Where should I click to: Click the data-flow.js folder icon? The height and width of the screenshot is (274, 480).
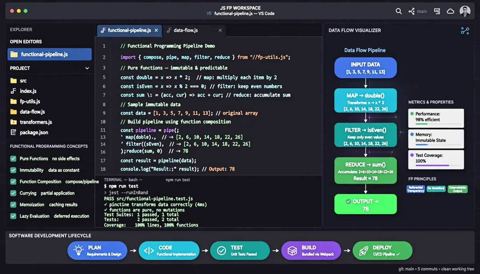(14, 112)
